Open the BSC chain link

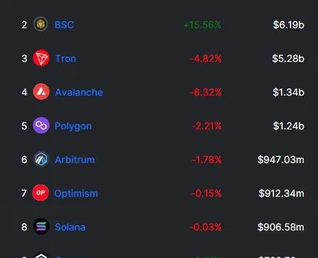(65, 25)
